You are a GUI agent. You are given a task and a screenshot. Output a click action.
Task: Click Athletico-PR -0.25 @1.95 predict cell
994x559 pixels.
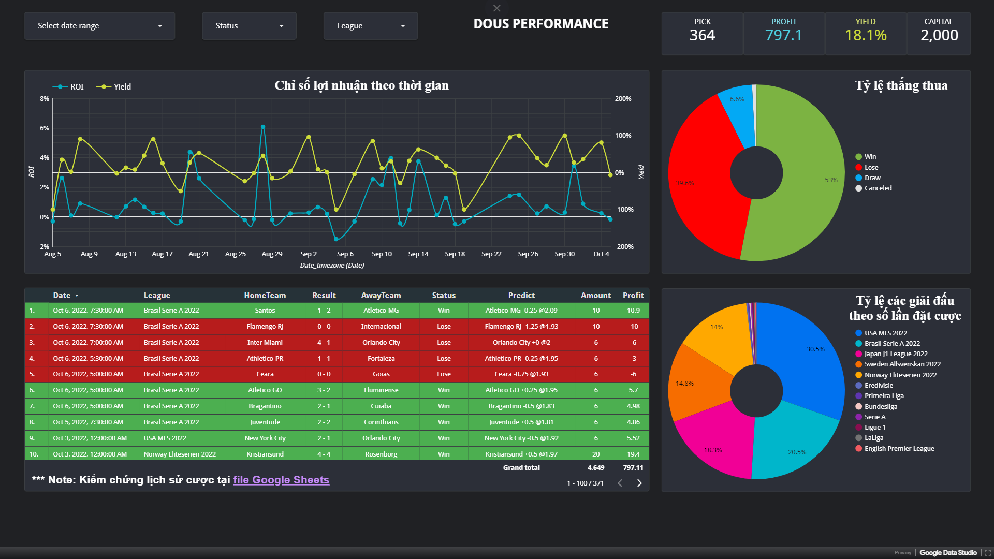521,359
